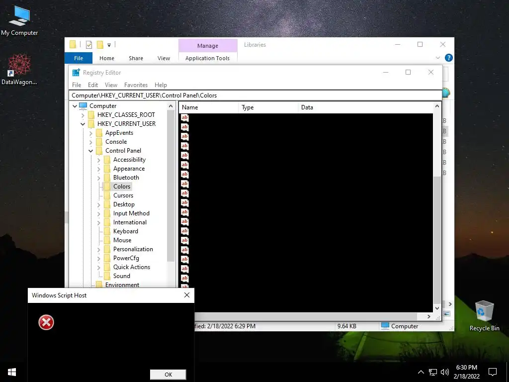The width and height of the screenshot is (509, 382).
Task: Collapse the Computer root node
Action: pos(75,106)
